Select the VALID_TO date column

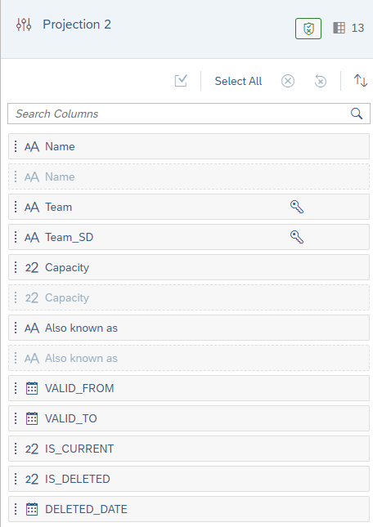point(189,418)
